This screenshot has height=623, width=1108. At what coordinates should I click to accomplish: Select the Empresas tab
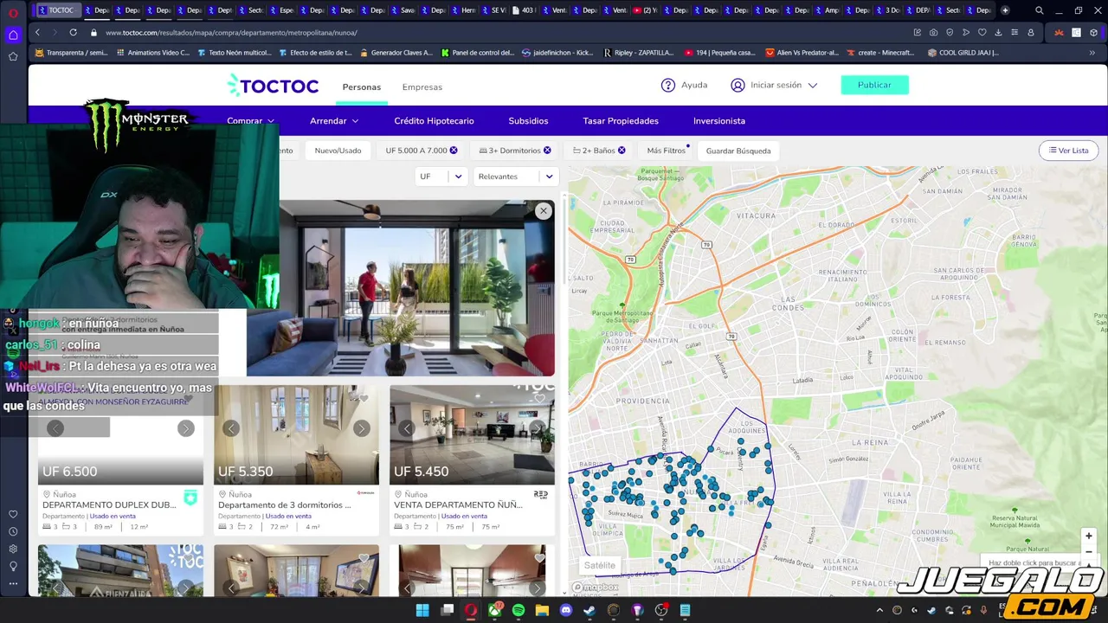pyautogui.click(x=422, y=87)
